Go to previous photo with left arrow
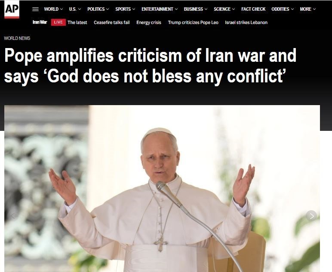The height and width of the screenshot is (272, 332). coord(13,216)
